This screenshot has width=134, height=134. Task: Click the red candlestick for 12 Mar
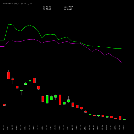click(120, 118)
